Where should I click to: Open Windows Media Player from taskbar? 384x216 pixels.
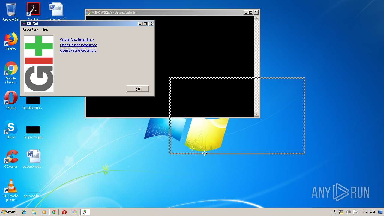point(44,212)
